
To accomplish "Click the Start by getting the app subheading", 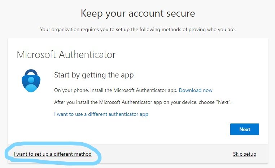I will pos(94,75).
